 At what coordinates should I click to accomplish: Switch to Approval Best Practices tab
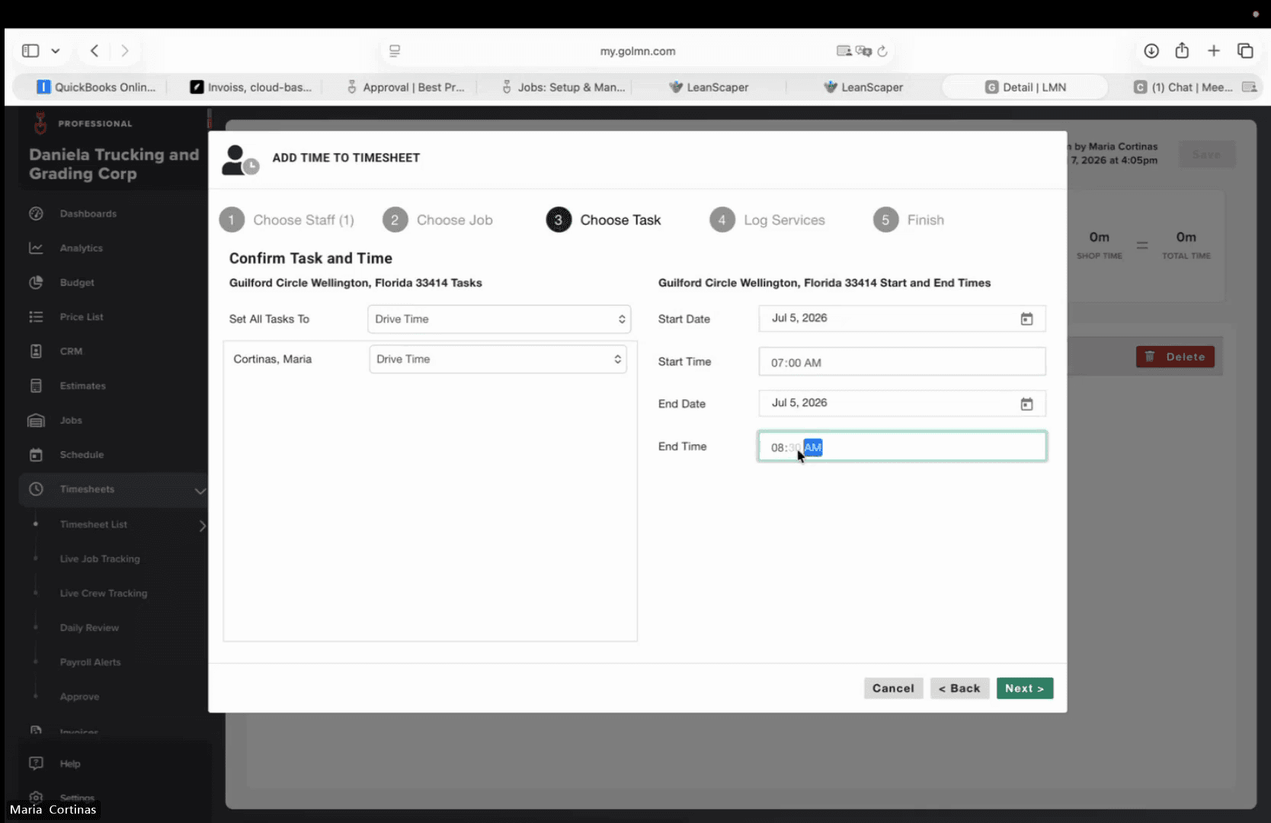pyautogui.click(x=405, y=87)
